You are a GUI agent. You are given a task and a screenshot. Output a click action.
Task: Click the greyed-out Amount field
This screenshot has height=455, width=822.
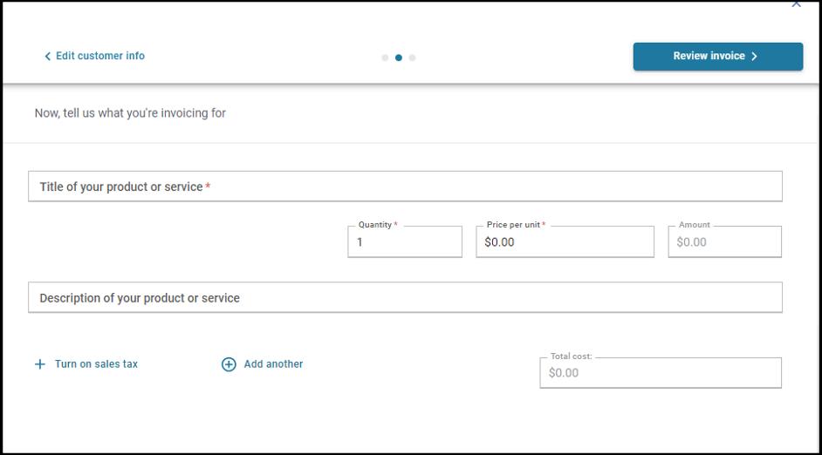tap(724, 242)
